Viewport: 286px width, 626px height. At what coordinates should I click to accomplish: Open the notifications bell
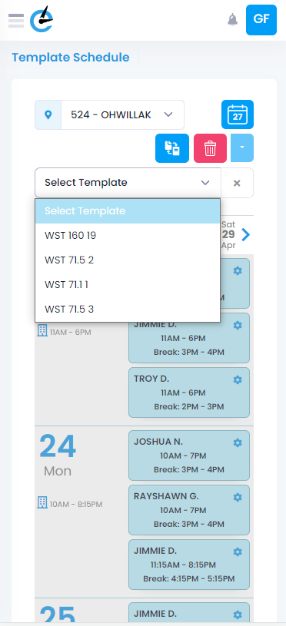(232, 19)
